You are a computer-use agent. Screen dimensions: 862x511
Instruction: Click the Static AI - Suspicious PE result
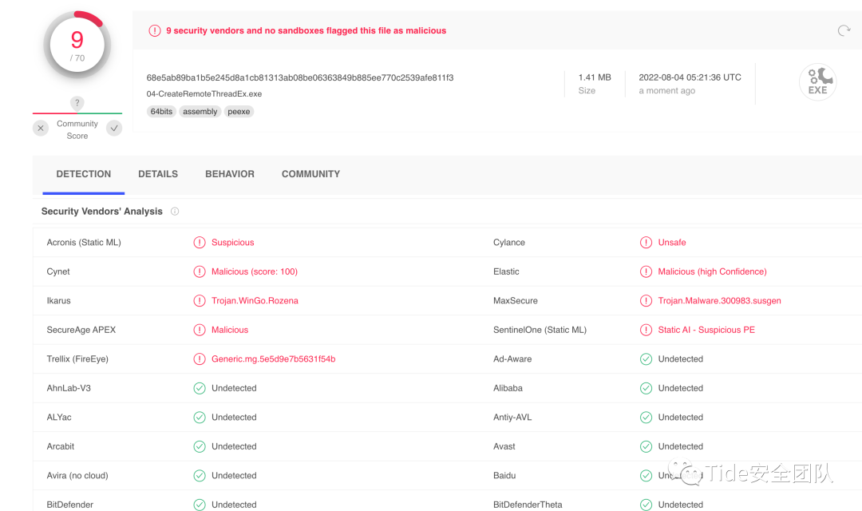pyautogui.click(x=706, y=330)
